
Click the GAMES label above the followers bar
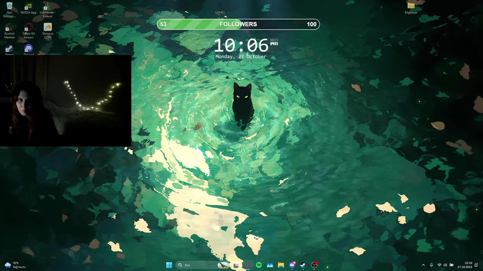[x=220, y=12]
